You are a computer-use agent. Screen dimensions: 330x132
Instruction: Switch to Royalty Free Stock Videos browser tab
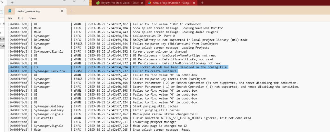(120, 3)
